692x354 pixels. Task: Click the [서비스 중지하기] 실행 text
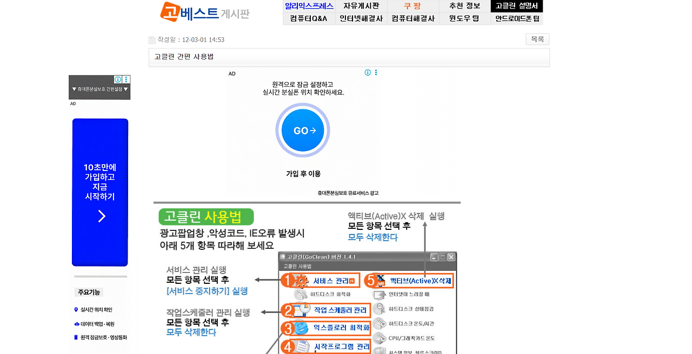[x=207, y=290]
